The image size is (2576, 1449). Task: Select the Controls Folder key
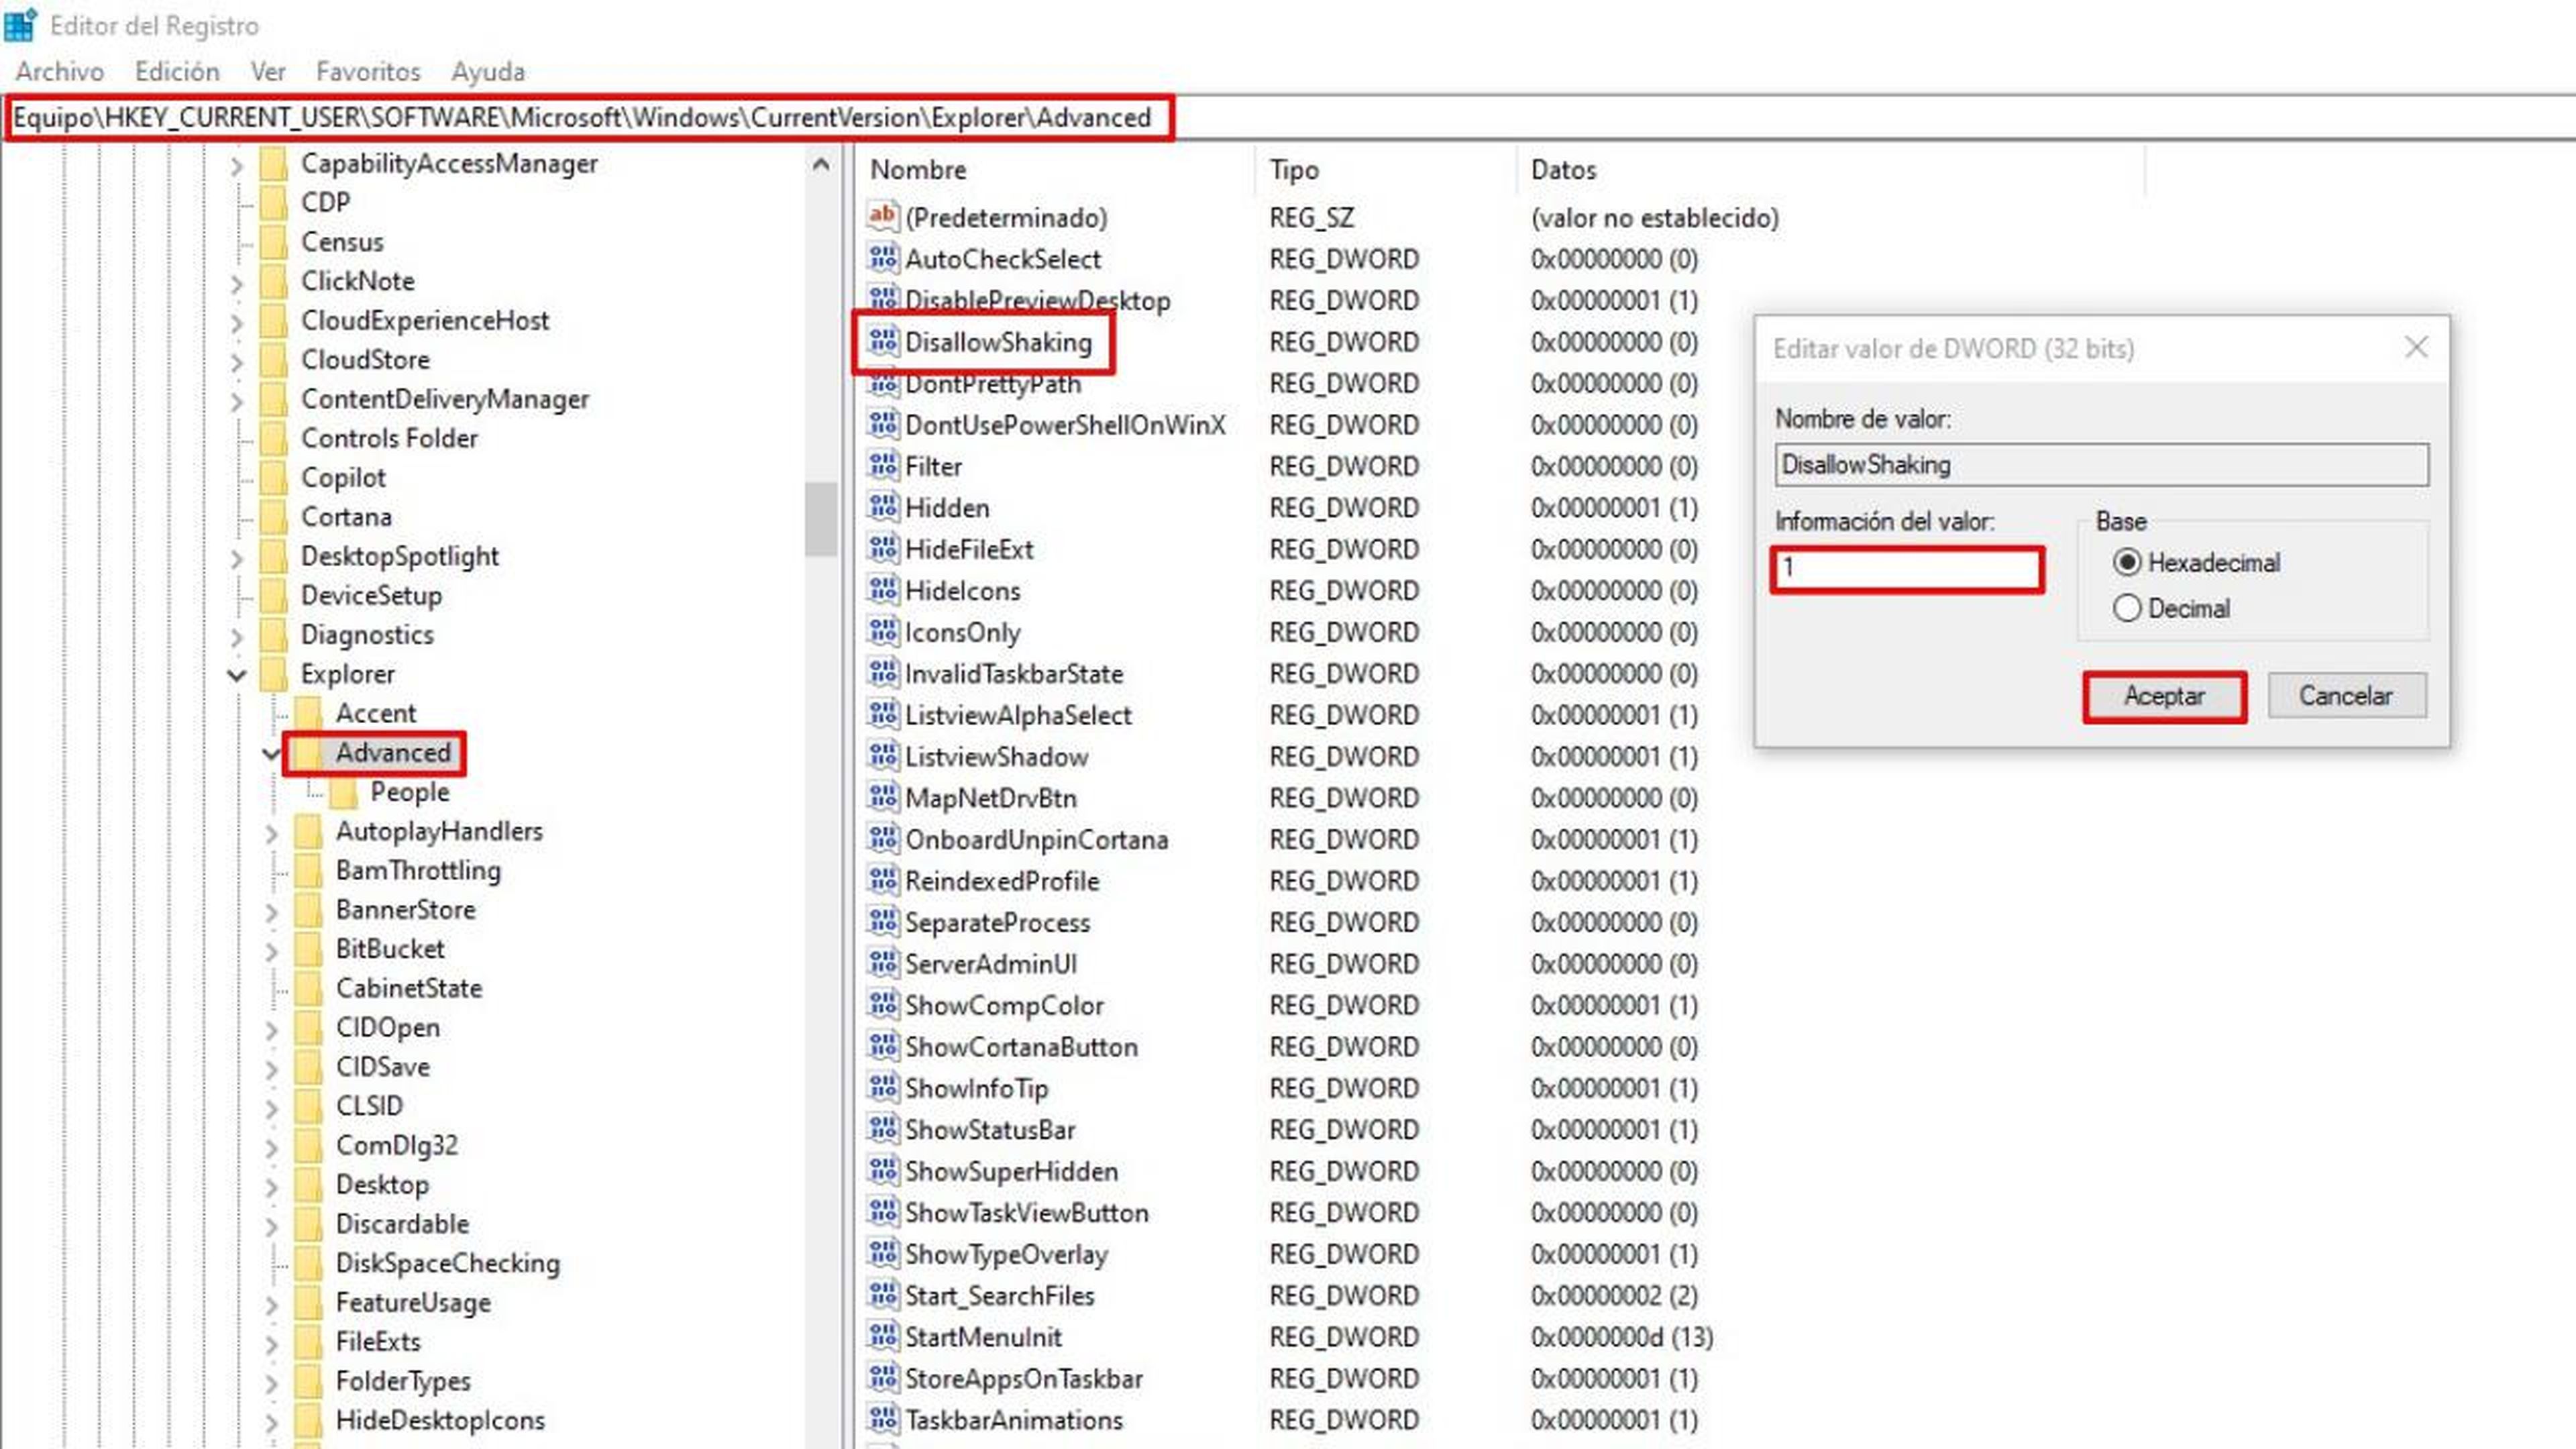[x=390, y=438]
